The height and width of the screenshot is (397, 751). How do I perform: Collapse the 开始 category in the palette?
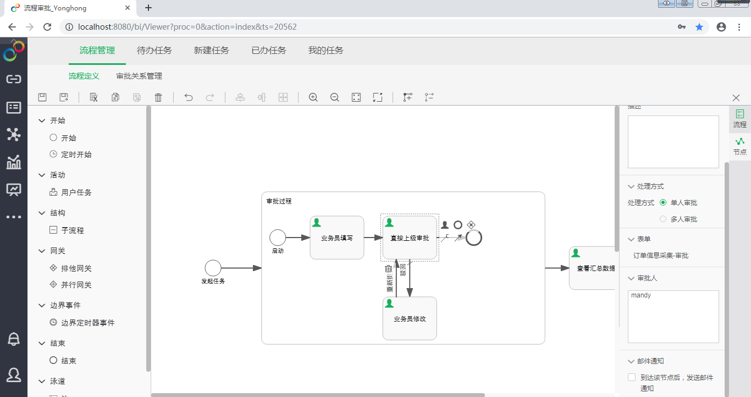pos(42,120)
